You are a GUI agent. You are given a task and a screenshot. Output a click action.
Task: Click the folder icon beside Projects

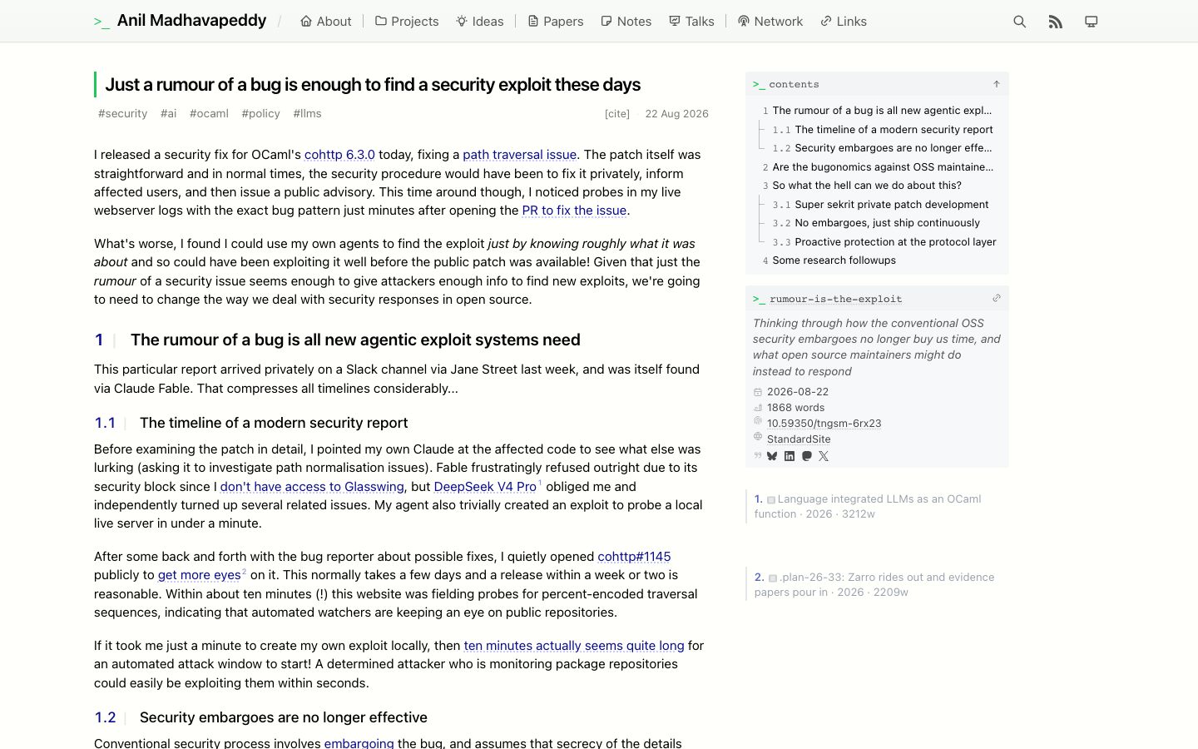pos(381,21)
